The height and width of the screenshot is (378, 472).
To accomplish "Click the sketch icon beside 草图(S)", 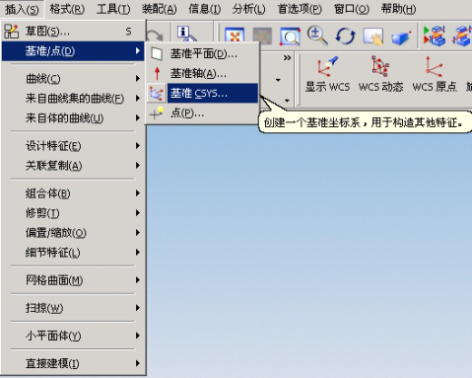I will coord(12,32).
